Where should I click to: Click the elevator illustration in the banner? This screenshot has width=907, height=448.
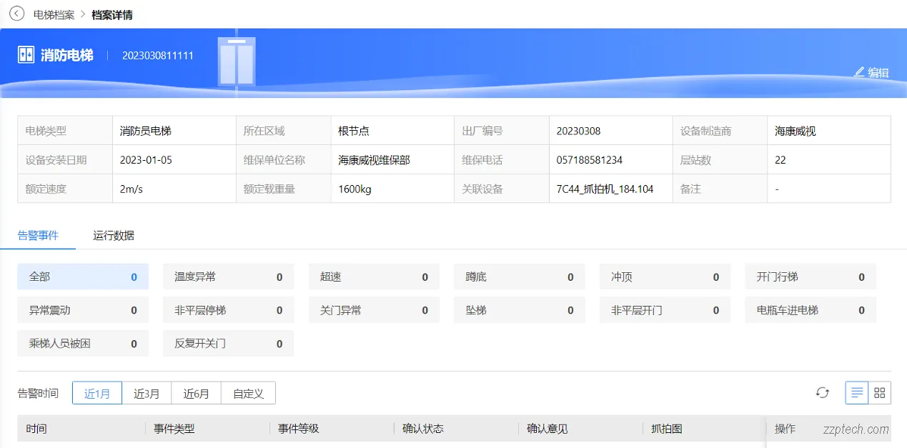point(238,61)
